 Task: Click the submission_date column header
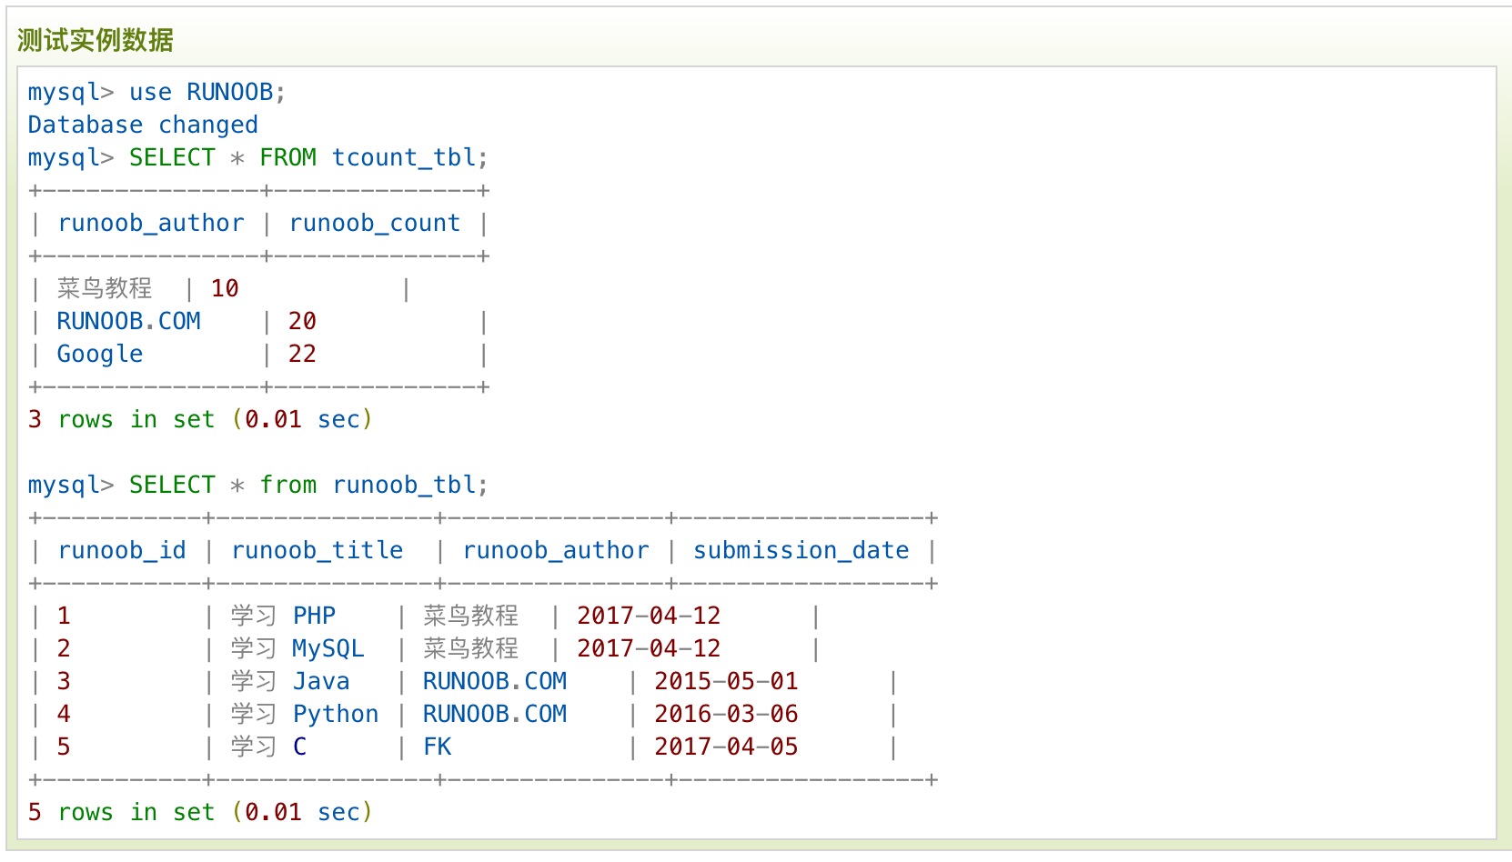801,550
